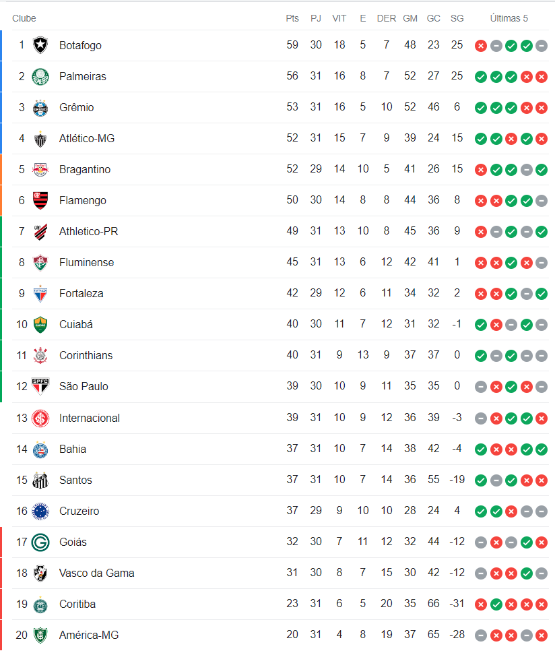
Task: Click the Santos club crest
Action: [x=40, y=480]
